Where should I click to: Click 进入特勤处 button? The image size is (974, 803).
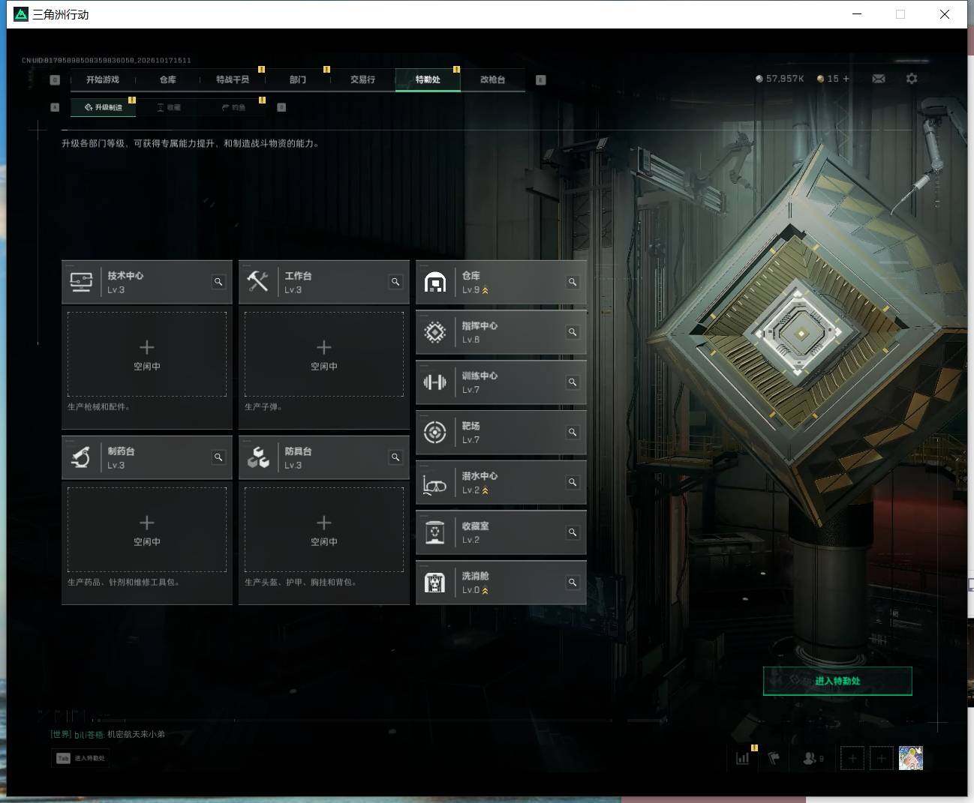[837, 681]
